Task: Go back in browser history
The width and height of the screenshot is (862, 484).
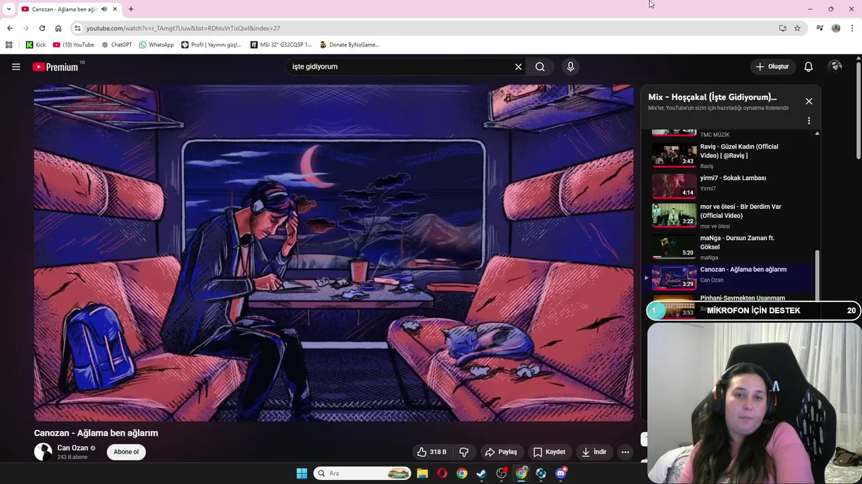Action: [x=9, y=28]
